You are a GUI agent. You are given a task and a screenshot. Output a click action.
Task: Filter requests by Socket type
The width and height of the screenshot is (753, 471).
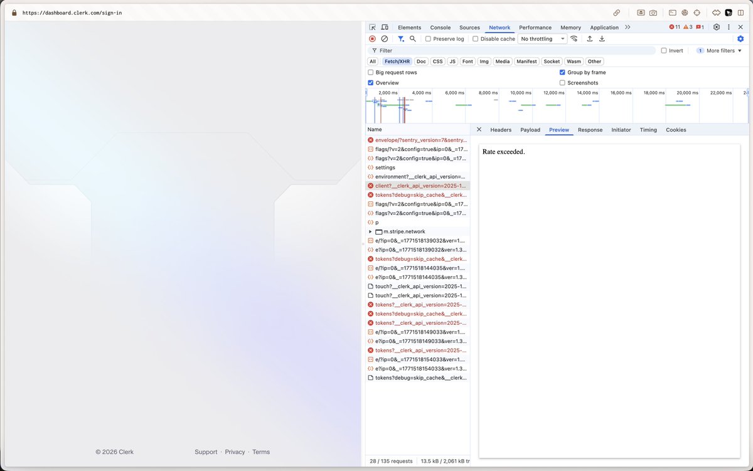coord(552,61)
